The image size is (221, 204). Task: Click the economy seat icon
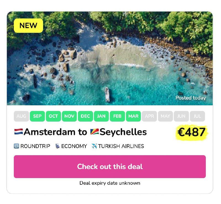point(57,146)
